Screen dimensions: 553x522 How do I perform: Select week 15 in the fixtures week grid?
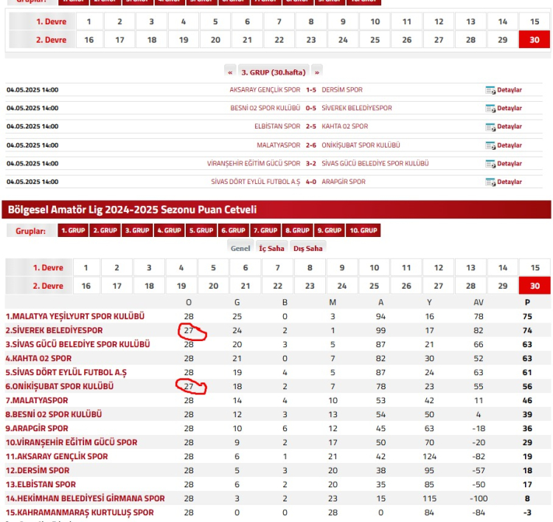point(535,21)
